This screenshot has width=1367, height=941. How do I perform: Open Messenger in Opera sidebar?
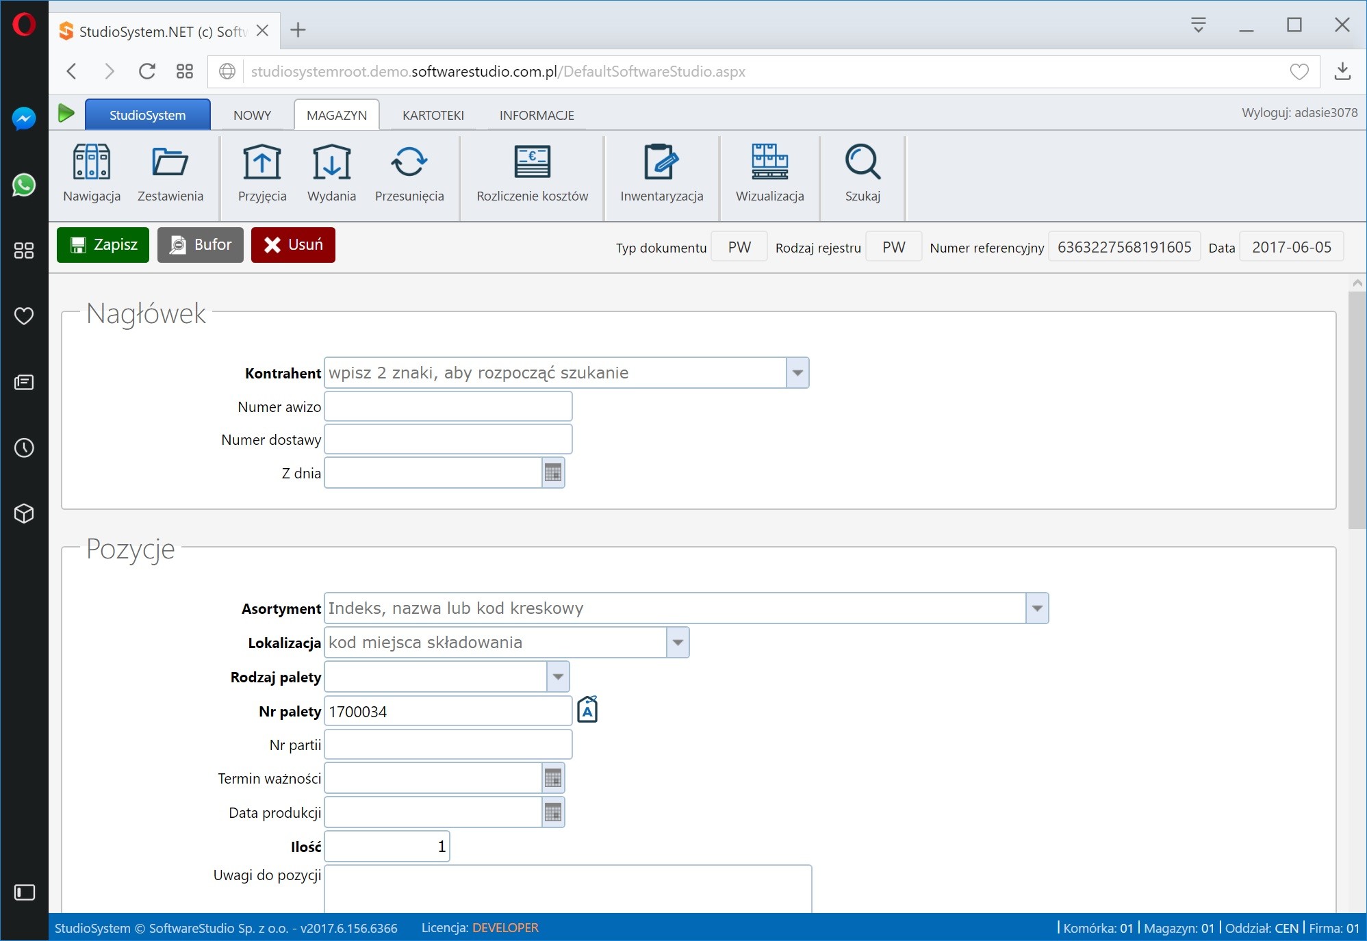[x=24, y=119]
